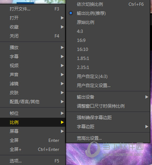Toggle 调整窗口尺寸时保持比例 option
This screenshot has height=165, width=152.
point(108,106)
